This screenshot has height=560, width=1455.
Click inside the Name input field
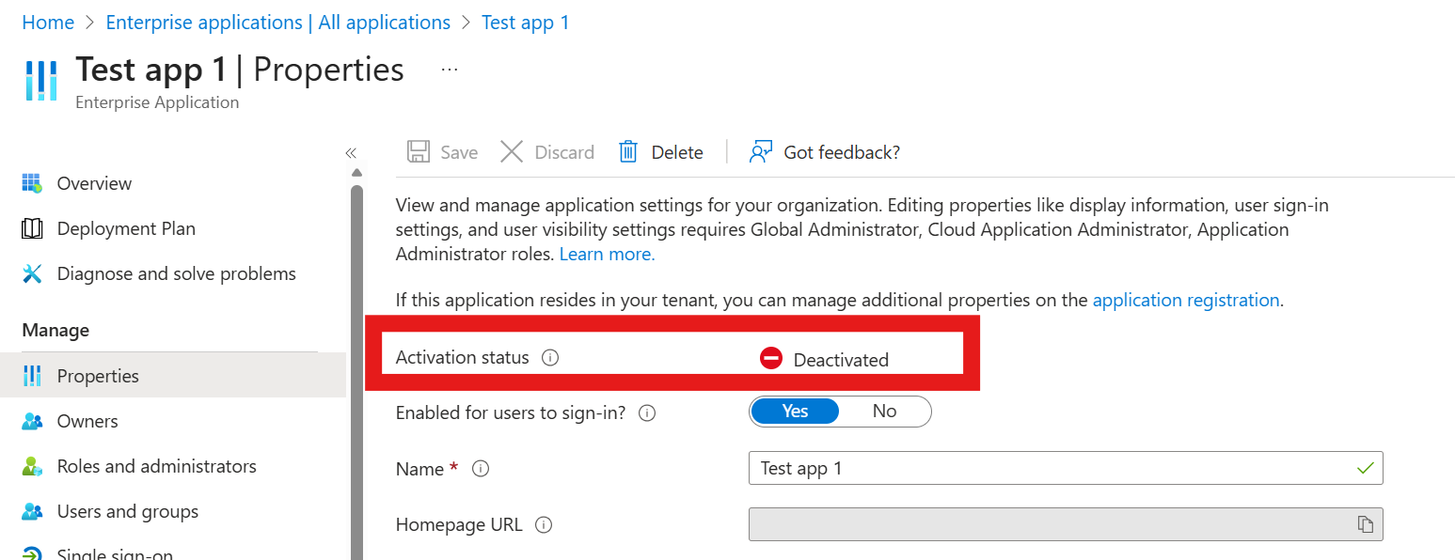pyautogui.click(x=1035, y=468)
